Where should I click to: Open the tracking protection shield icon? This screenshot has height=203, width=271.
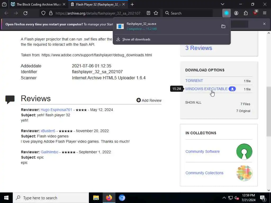pyautogui.click(x=43, y=13)
